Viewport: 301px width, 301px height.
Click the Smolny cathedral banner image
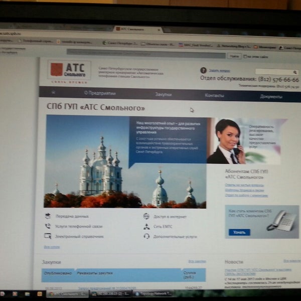coord(125,162)
